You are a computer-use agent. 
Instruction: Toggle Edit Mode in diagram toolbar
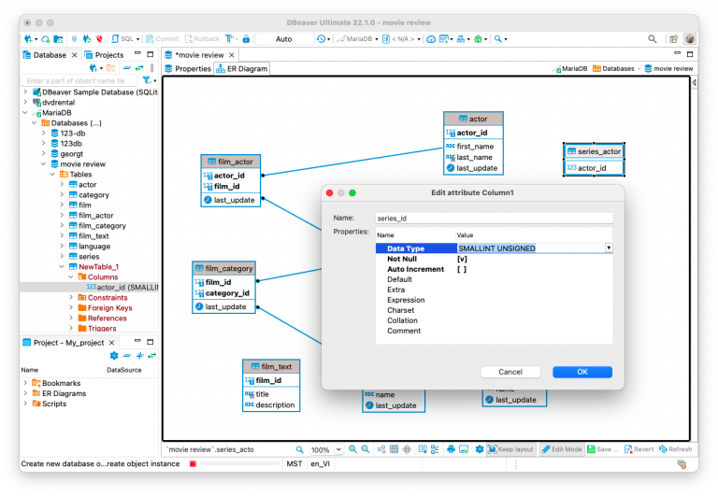tap(561, 449)
